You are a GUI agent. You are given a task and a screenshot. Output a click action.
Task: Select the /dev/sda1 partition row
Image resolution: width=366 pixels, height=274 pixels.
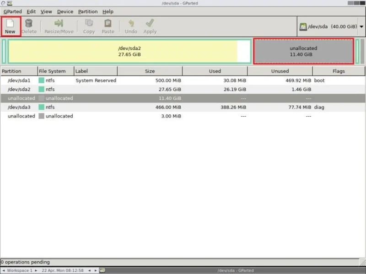pyautogui.click(x=183, y=81)
